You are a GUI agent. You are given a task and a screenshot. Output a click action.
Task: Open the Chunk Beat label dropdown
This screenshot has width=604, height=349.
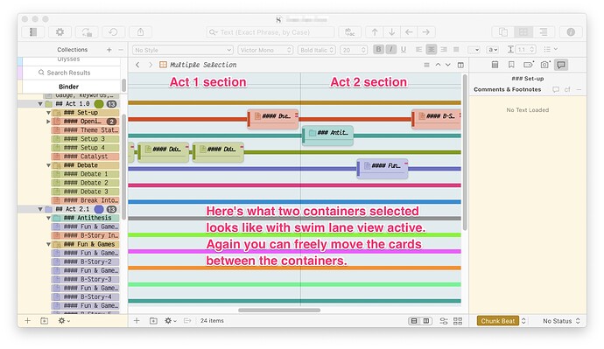(502, 321)
